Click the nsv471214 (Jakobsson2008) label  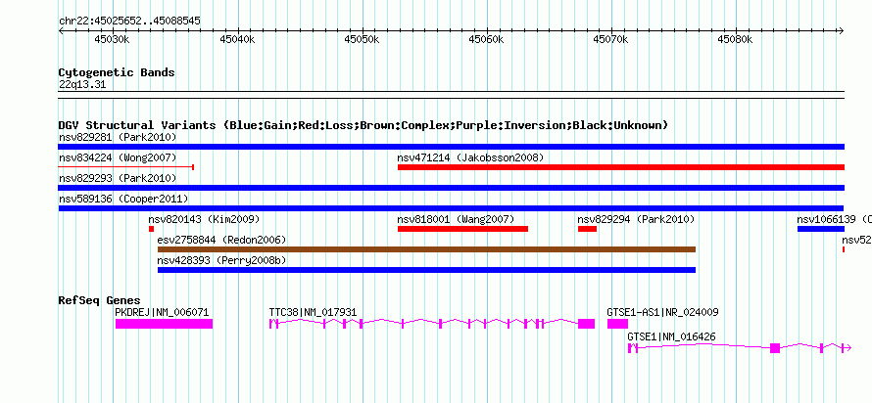point(470,157)
